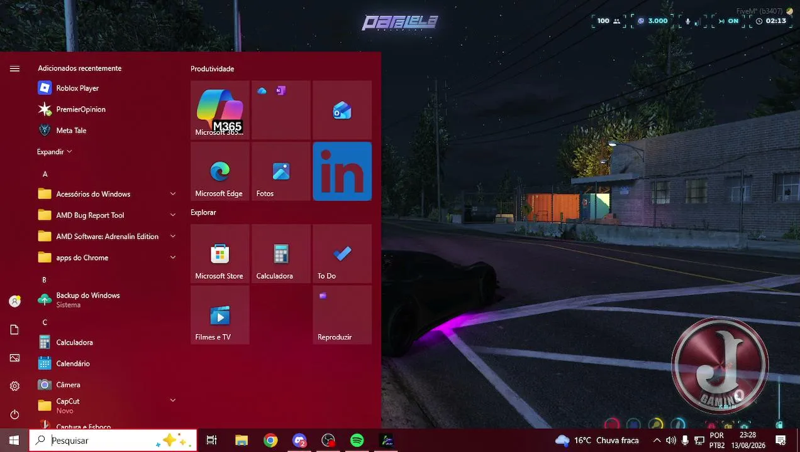Open Meta Tale app entry
The width and height of the screenshot is (800, 452).
(107, 131)
